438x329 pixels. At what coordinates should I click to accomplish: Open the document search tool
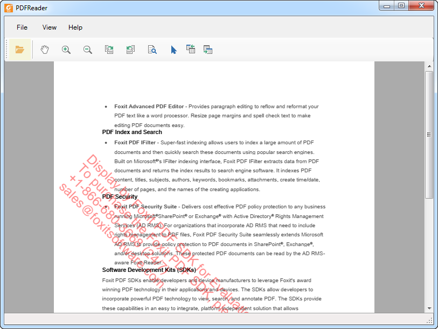(x=152, y=50)
